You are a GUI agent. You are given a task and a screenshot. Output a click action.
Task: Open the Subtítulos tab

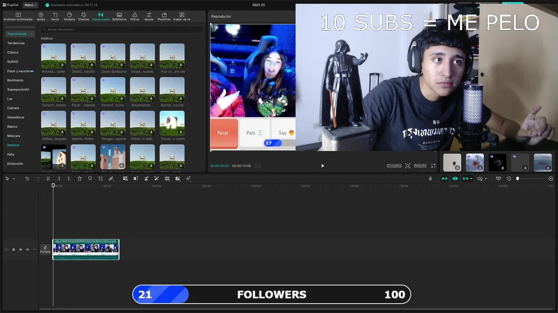point(119,17)
